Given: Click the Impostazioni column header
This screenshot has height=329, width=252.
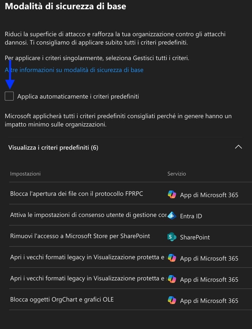Looking at the screenshot, I should click(25, 174).
